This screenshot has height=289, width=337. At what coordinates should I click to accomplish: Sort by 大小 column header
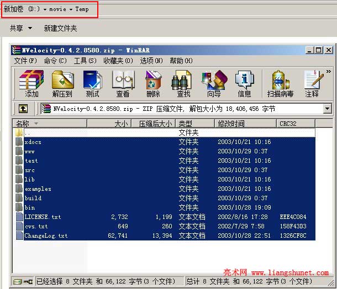pos(109,124)
